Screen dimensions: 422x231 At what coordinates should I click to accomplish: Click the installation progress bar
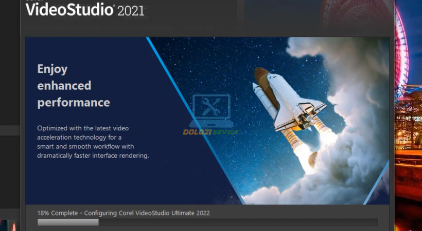[207, 222]
